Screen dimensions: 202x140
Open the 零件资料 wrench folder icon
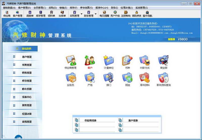[144, 78]
